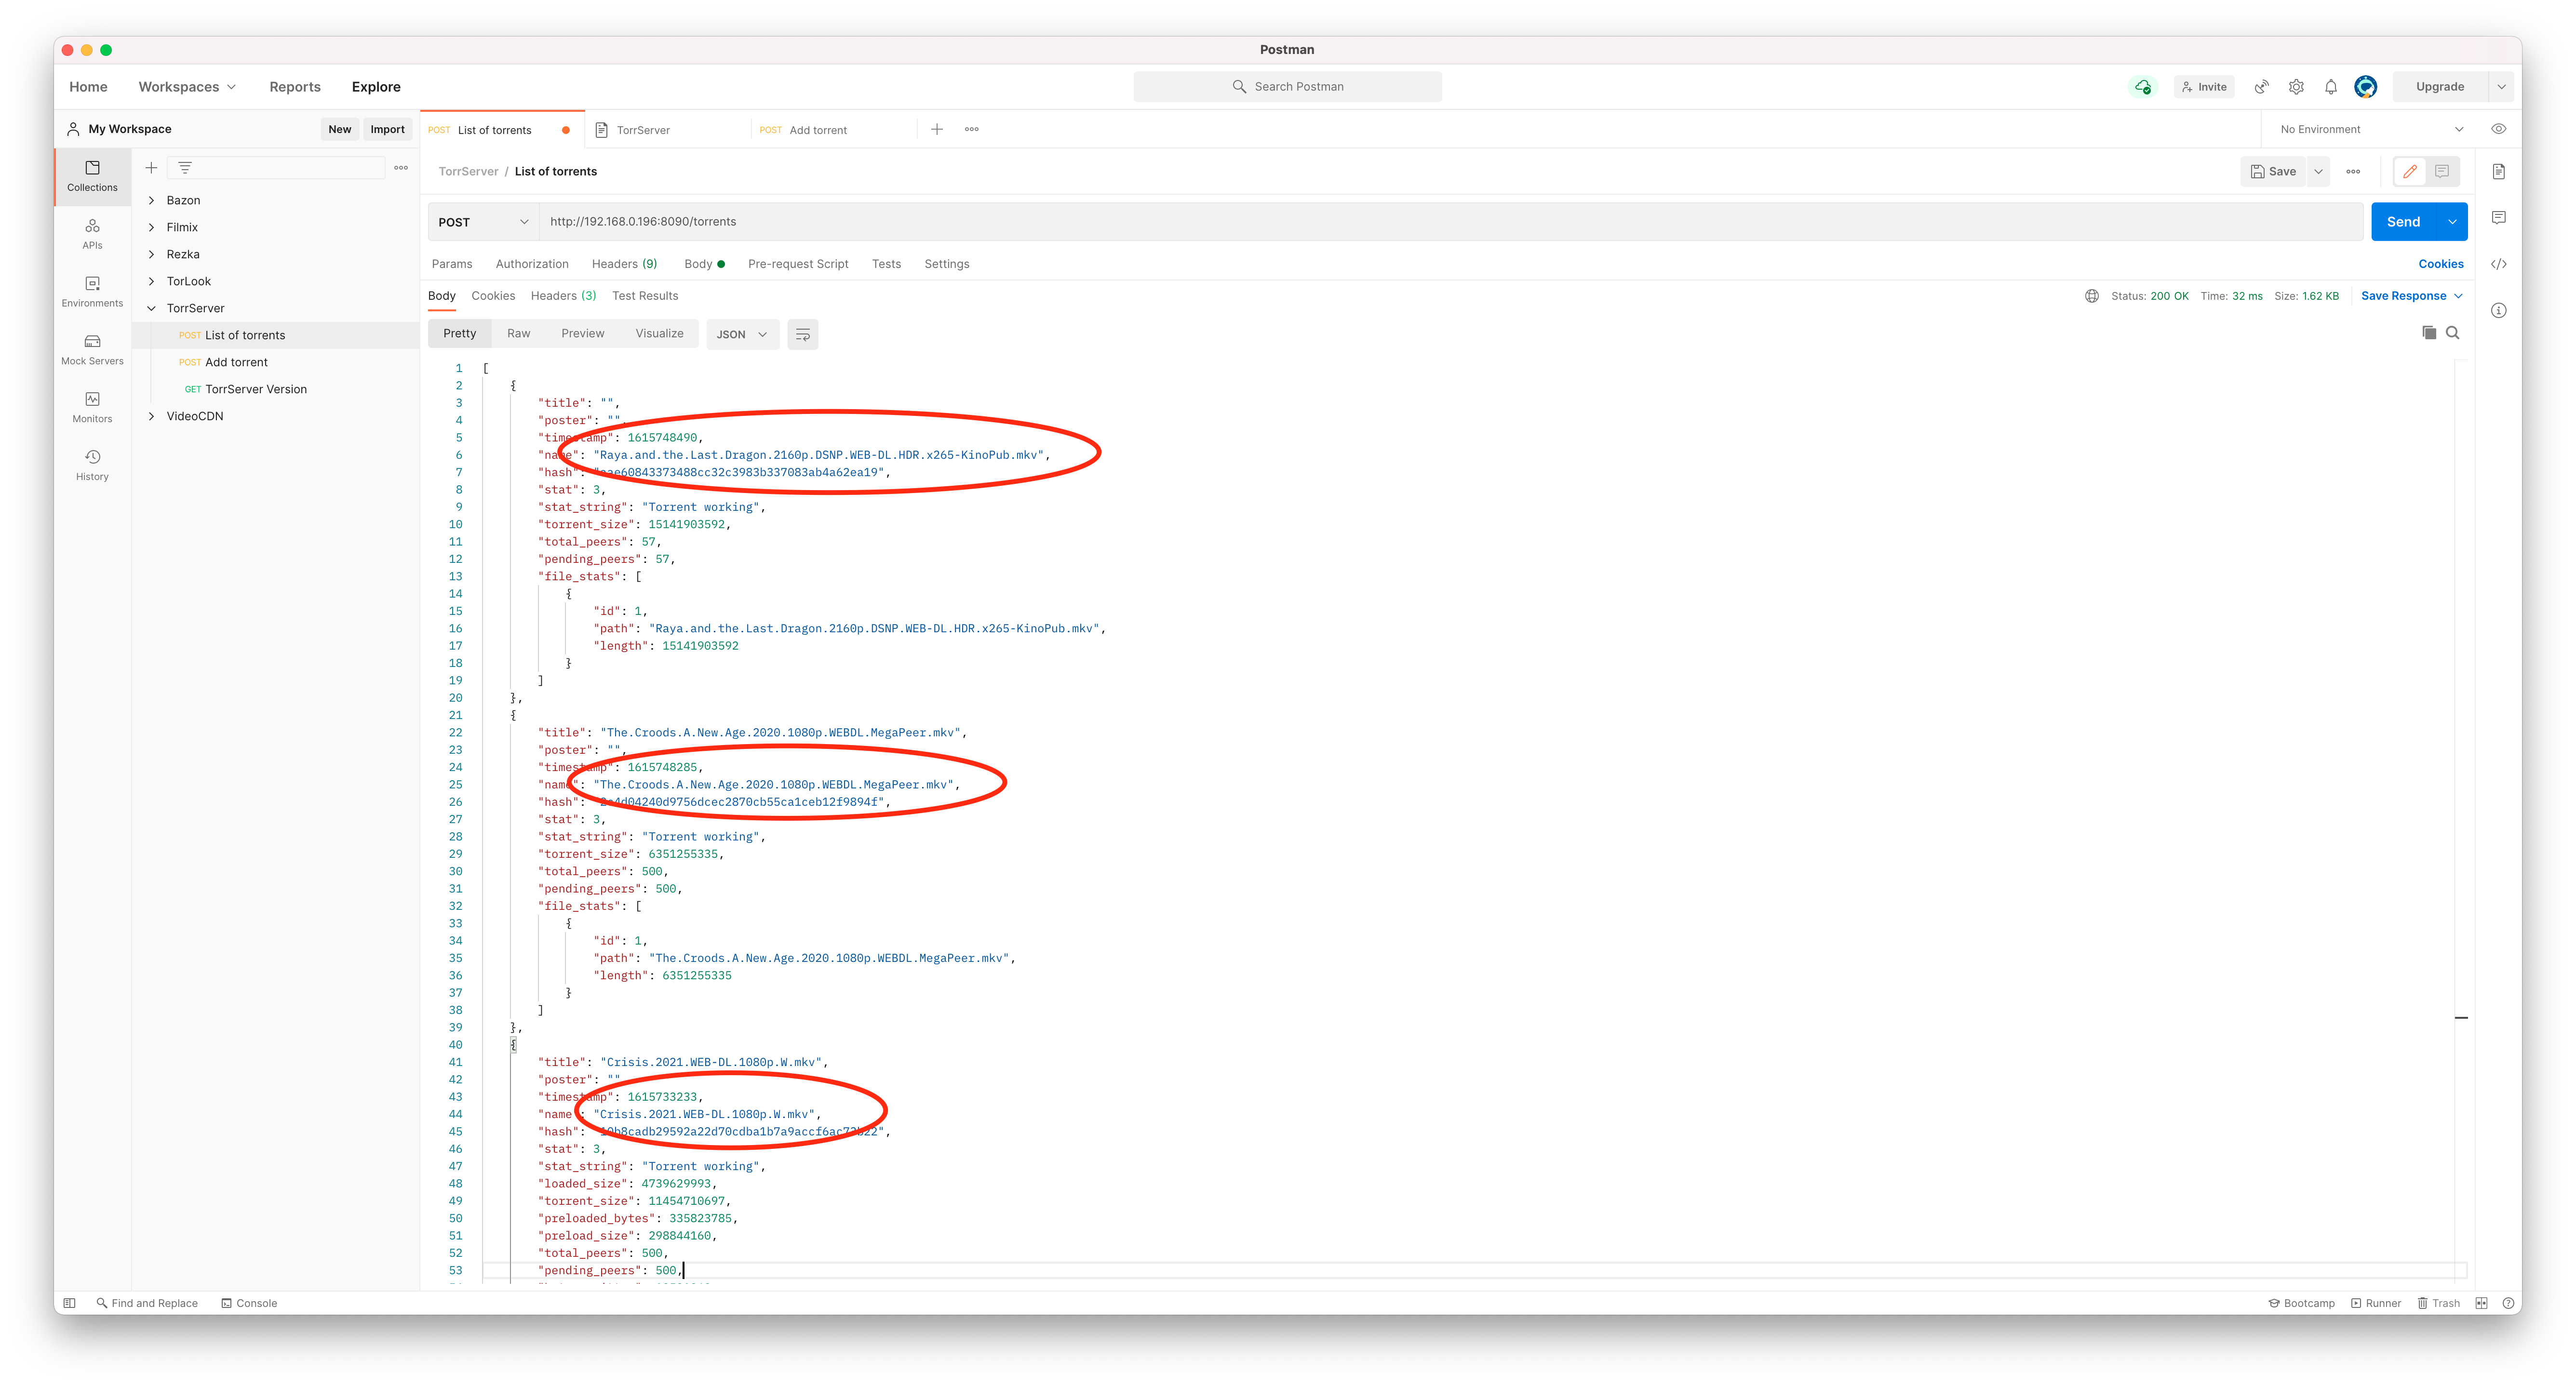This screenshot has height=1386, width=2576.
Task: Open the Test Results response tab
Action: [x=645, y=296]
